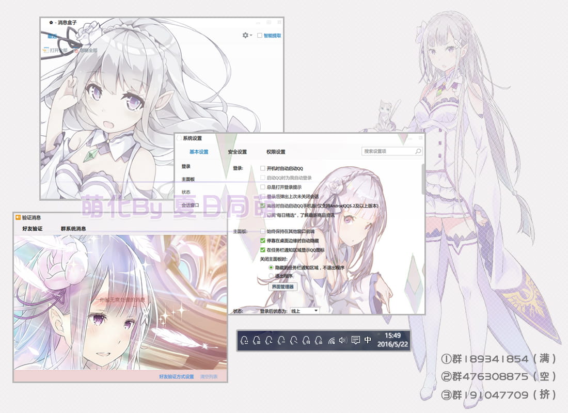
Task: Click the speaker icon in 验证消息 title bar
Action: (18, 217)
